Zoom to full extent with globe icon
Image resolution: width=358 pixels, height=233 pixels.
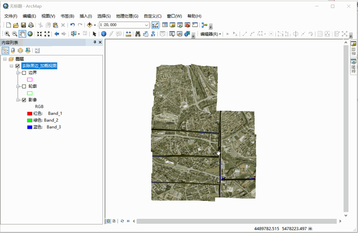click(x=30, y=34)
